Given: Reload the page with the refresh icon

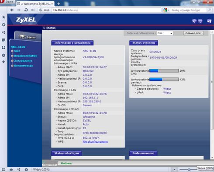Looking at the screenshot, I should click(x=26, y=10).
